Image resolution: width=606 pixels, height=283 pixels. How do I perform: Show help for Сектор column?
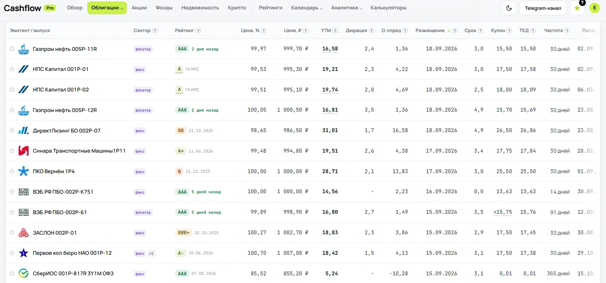[155, 31]
